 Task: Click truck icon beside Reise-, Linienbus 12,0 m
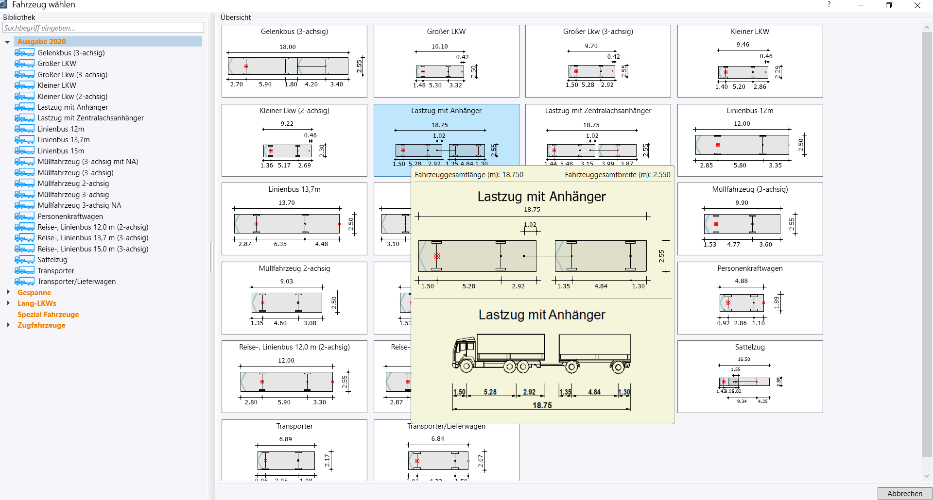[x=24, y=227]
